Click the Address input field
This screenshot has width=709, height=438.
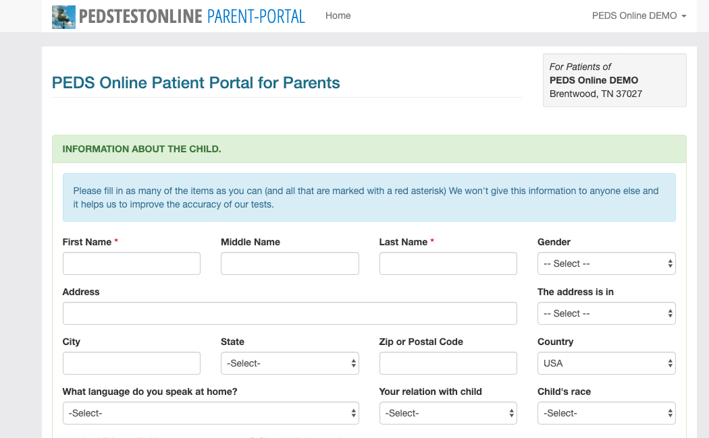click(x=290, y=313)
